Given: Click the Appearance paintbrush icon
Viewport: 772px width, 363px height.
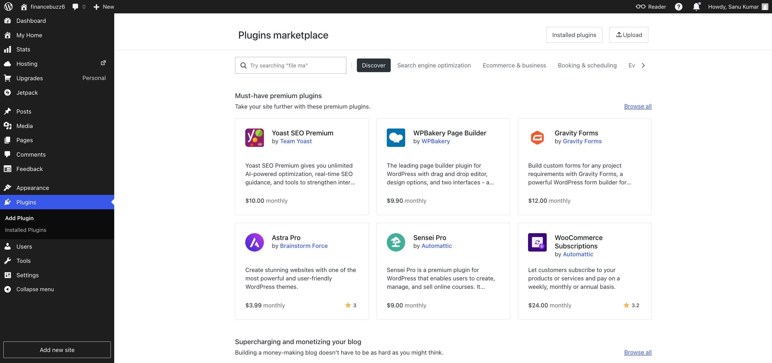Looking at the screenshot, I should pos(8,188).
